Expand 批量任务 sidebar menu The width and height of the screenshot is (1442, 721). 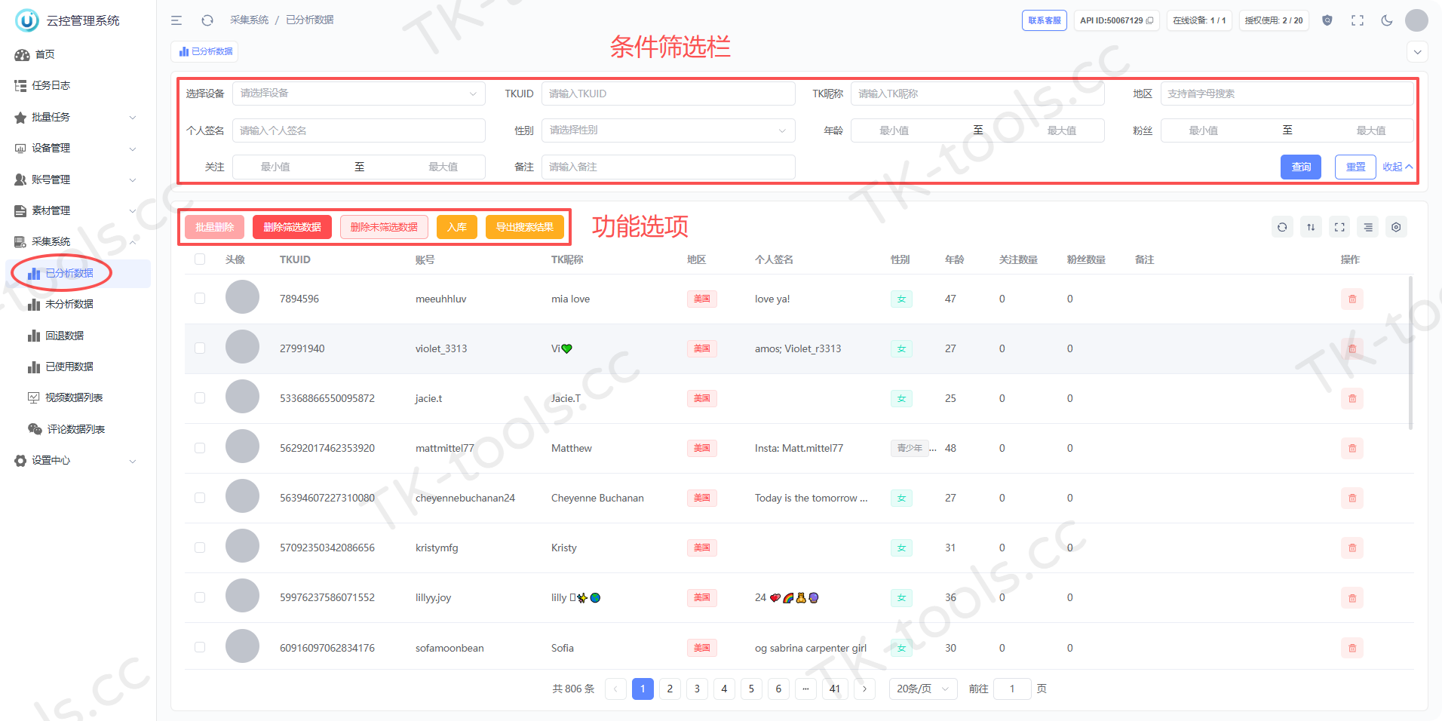pos(78,117)
